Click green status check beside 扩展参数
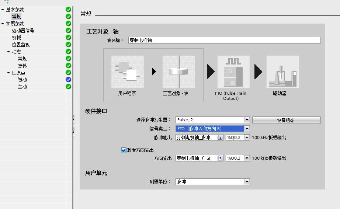Screen dimensions: 340x209 pyautogui.click(x=68, y=24)
